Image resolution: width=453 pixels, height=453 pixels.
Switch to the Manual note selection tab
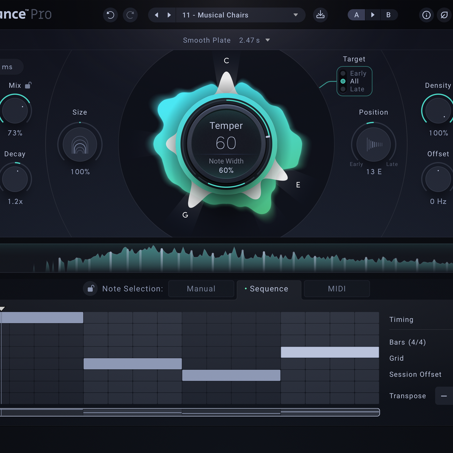[201, 289]
